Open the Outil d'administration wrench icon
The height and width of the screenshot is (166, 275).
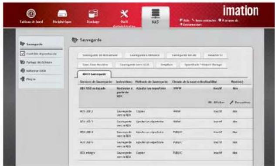[x=124, y=14]
